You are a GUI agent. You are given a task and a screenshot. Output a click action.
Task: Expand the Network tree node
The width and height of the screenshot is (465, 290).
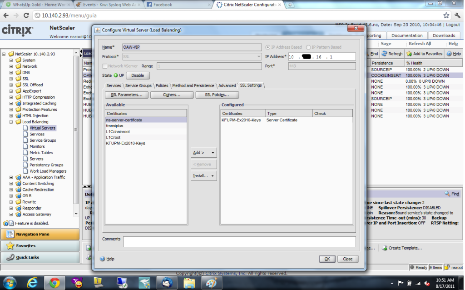(11, 66)
